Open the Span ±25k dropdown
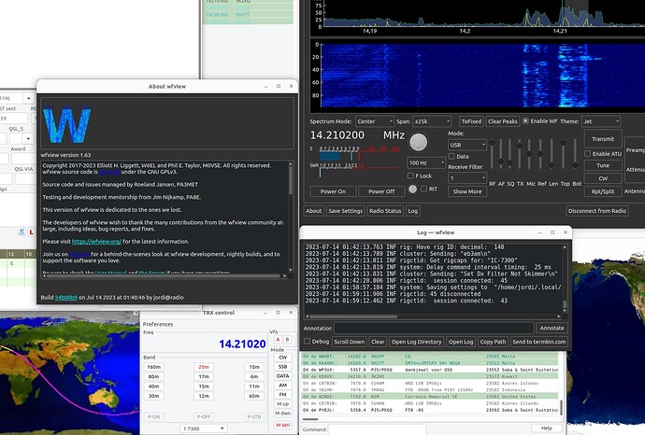Image resolution: width=645 pixels, height=435 pixels. click(432, 121)
